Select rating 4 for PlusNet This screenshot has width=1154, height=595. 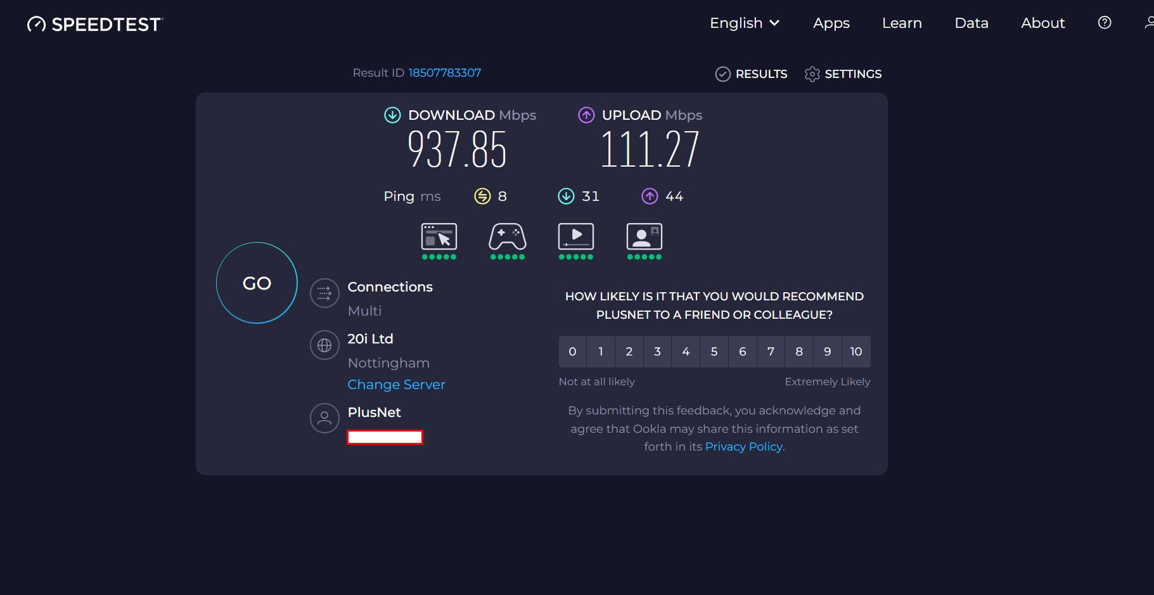(686, 352)
